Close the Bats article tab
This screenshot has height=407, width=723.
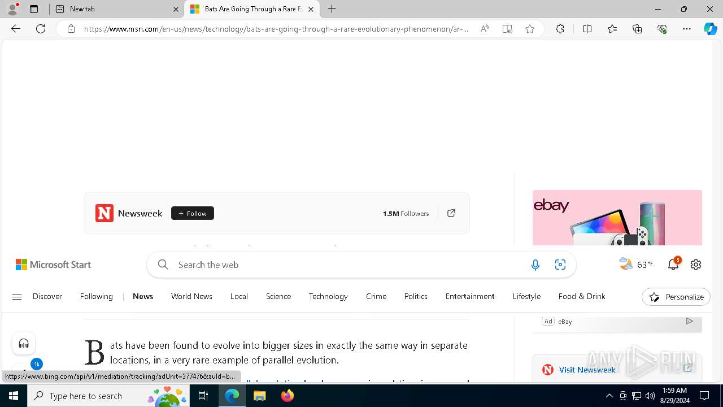[311, 9]
